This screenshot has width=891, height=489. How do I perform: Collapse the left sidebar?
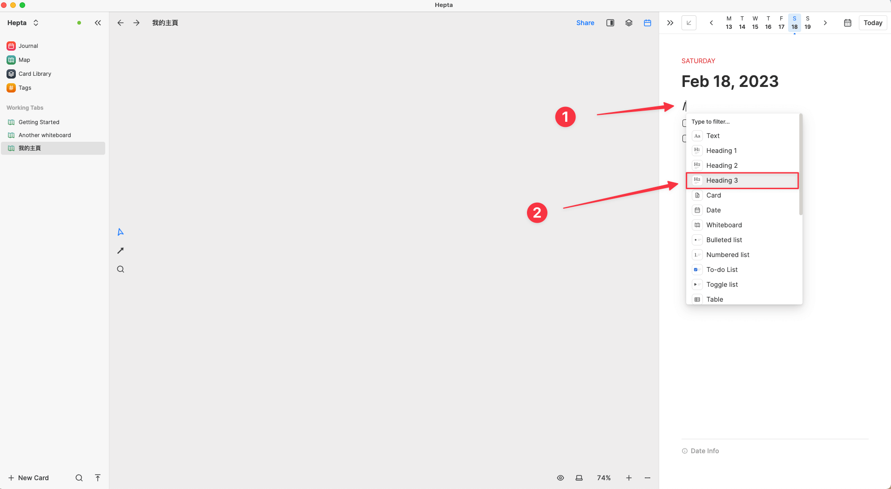98,23
